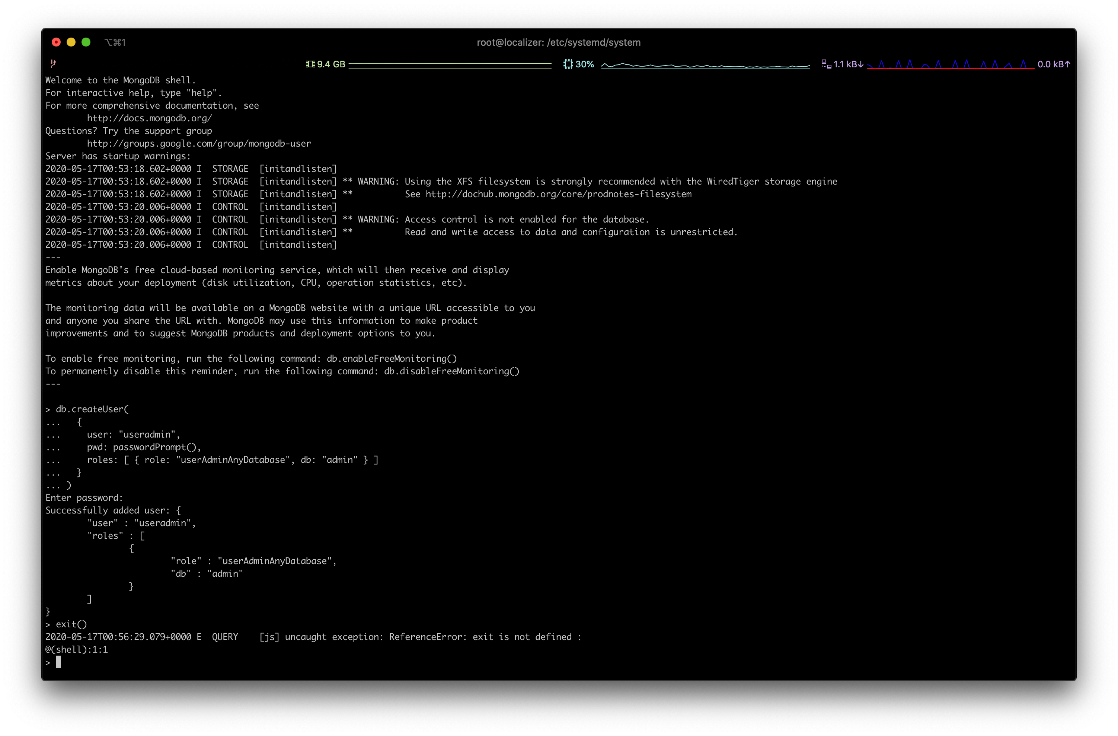This screenshot has width=1118, height=736.
Task: Click the ReferenceError exit not defined line
Action: (313, 637)
